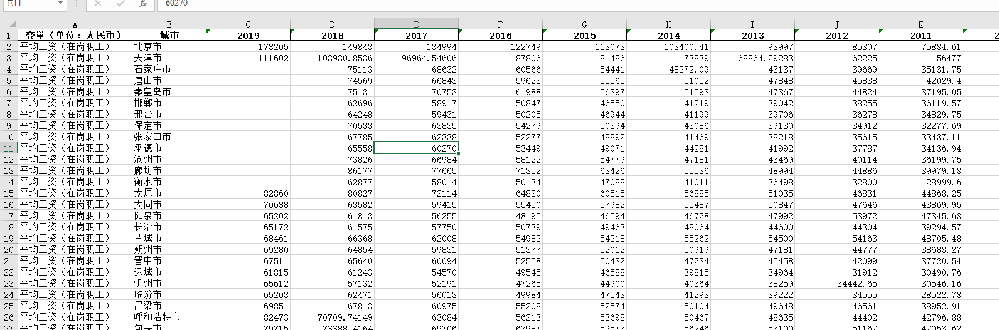Select row header 1
The image size is (999, 330).
9,35
